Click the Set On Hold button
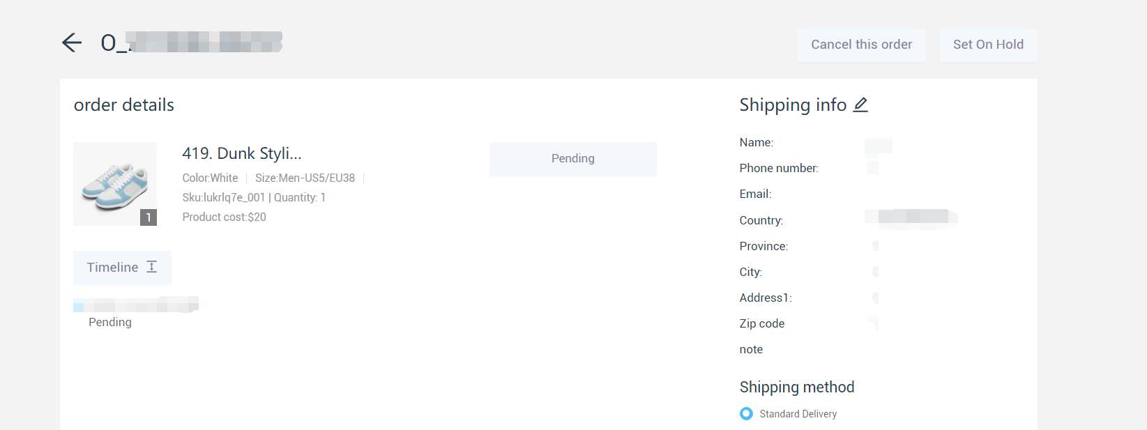The height and width of the screenshot is (430, 1147). 988,45
